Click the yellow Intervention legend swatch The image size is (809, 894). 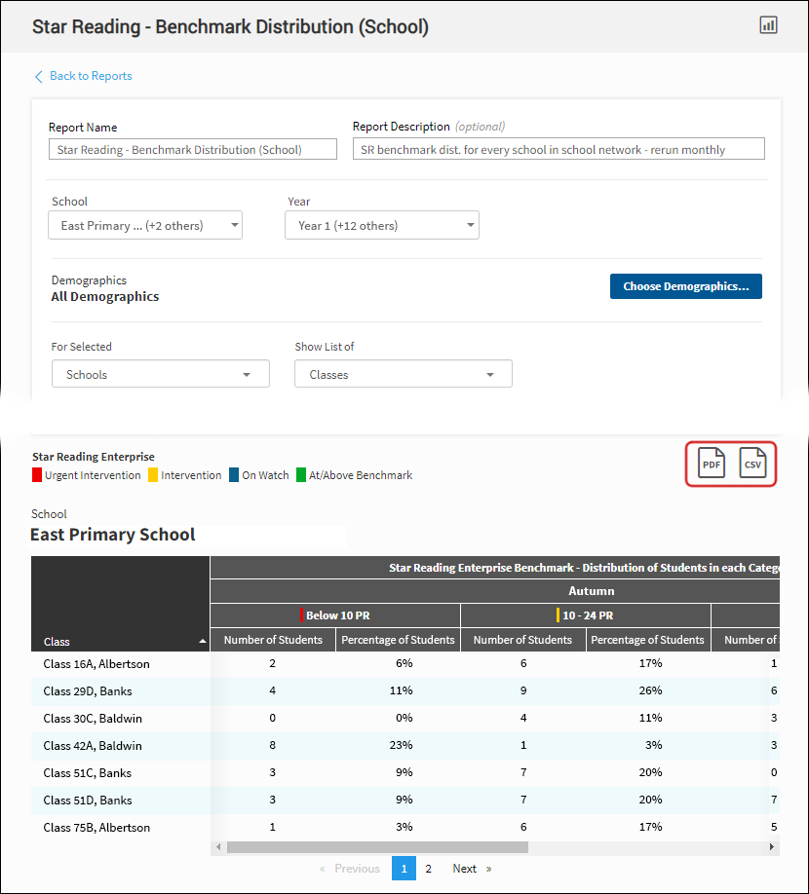coord(153,475)
